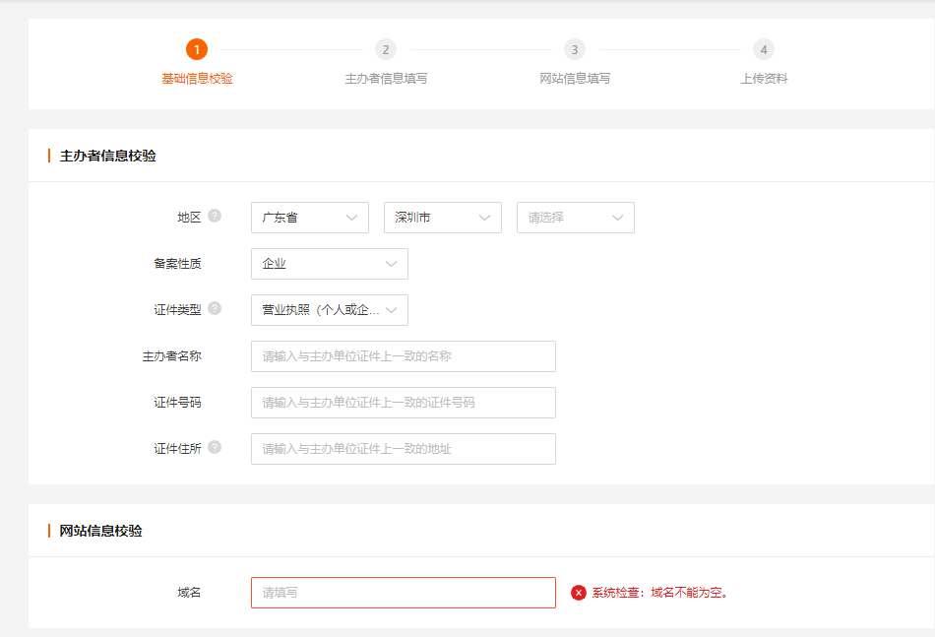Viewport: 935px width, 637px height.
Task: Focus the 主办者名称 input field
Action: pos(403,356)
